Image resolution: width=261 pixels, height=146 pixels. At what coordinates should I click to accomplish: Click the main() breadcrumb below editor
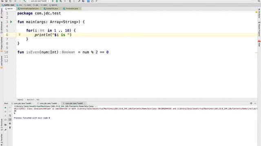tap(20, 100)
